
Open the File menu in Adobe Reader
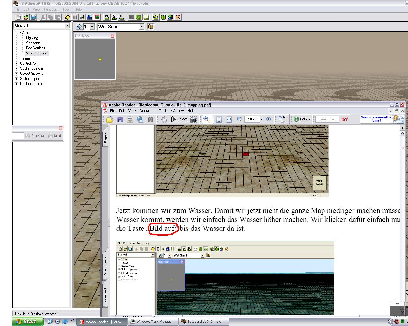click(x=113, y=111)
